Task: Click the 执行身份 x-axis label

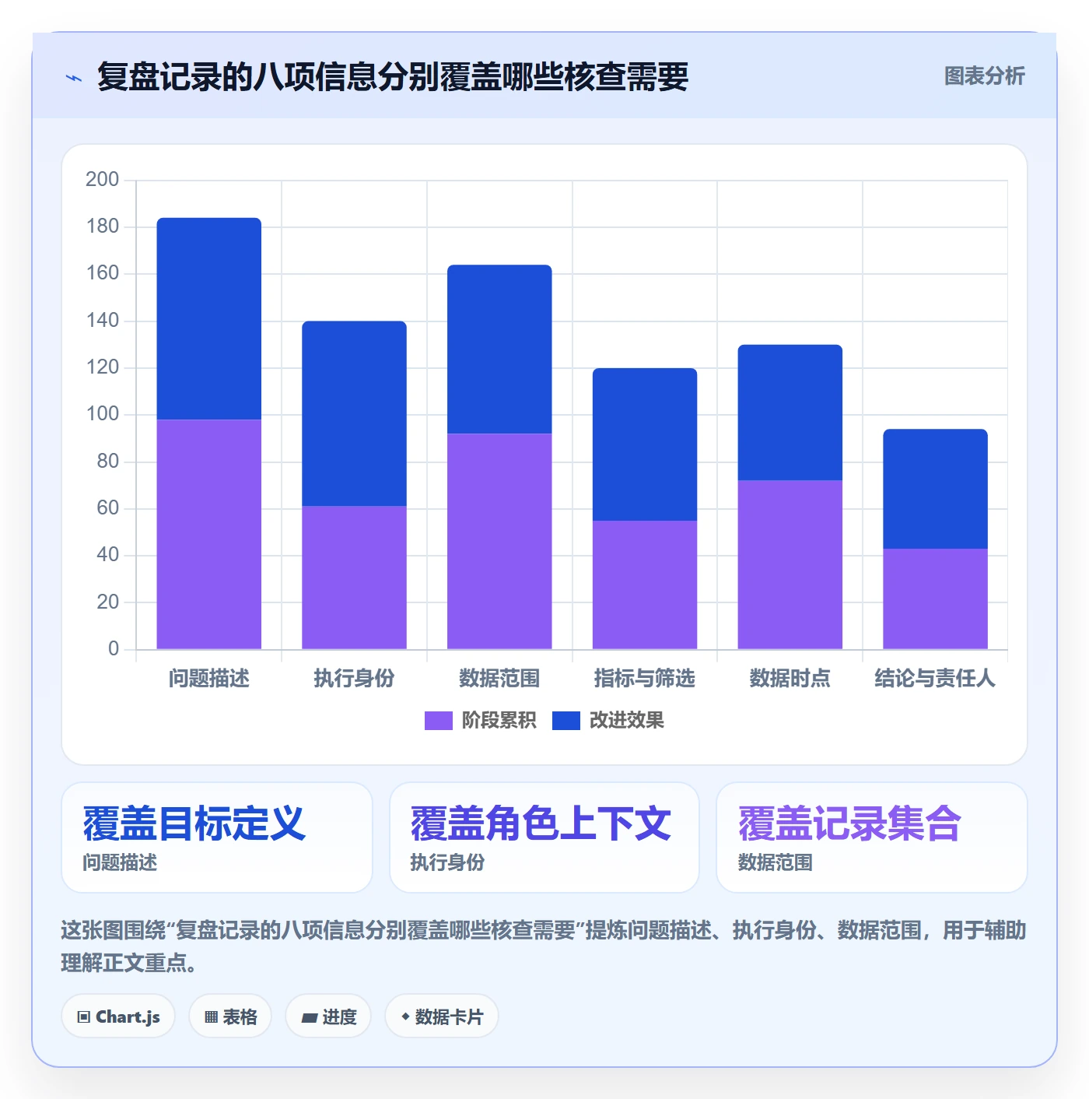Action: click(x=354, y=679)
